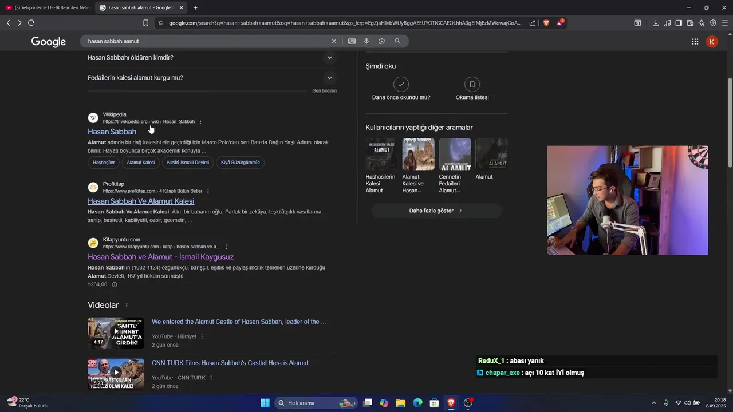Add to 'Okuma listesi' bookmark button

click(472, 84)
